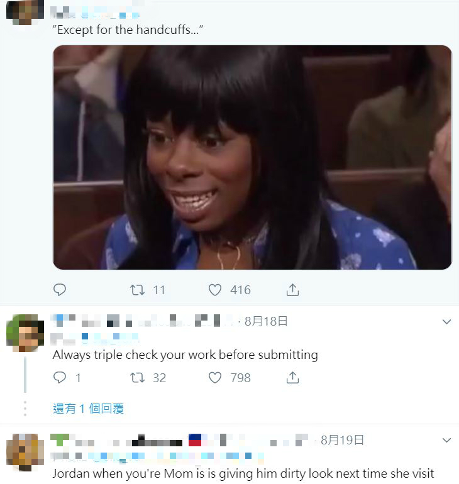This screenshot has width=459, height=484.
Task: Click the 'Except for the handcuffs...' tweet text
Action: [x=128, y=30]
